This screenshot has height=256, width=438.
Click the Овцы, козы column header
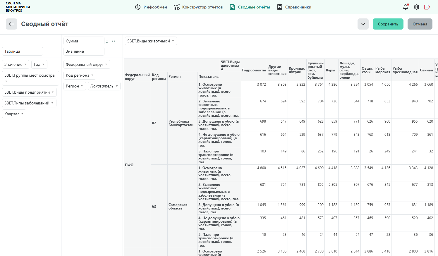click(x=367, y=70)
